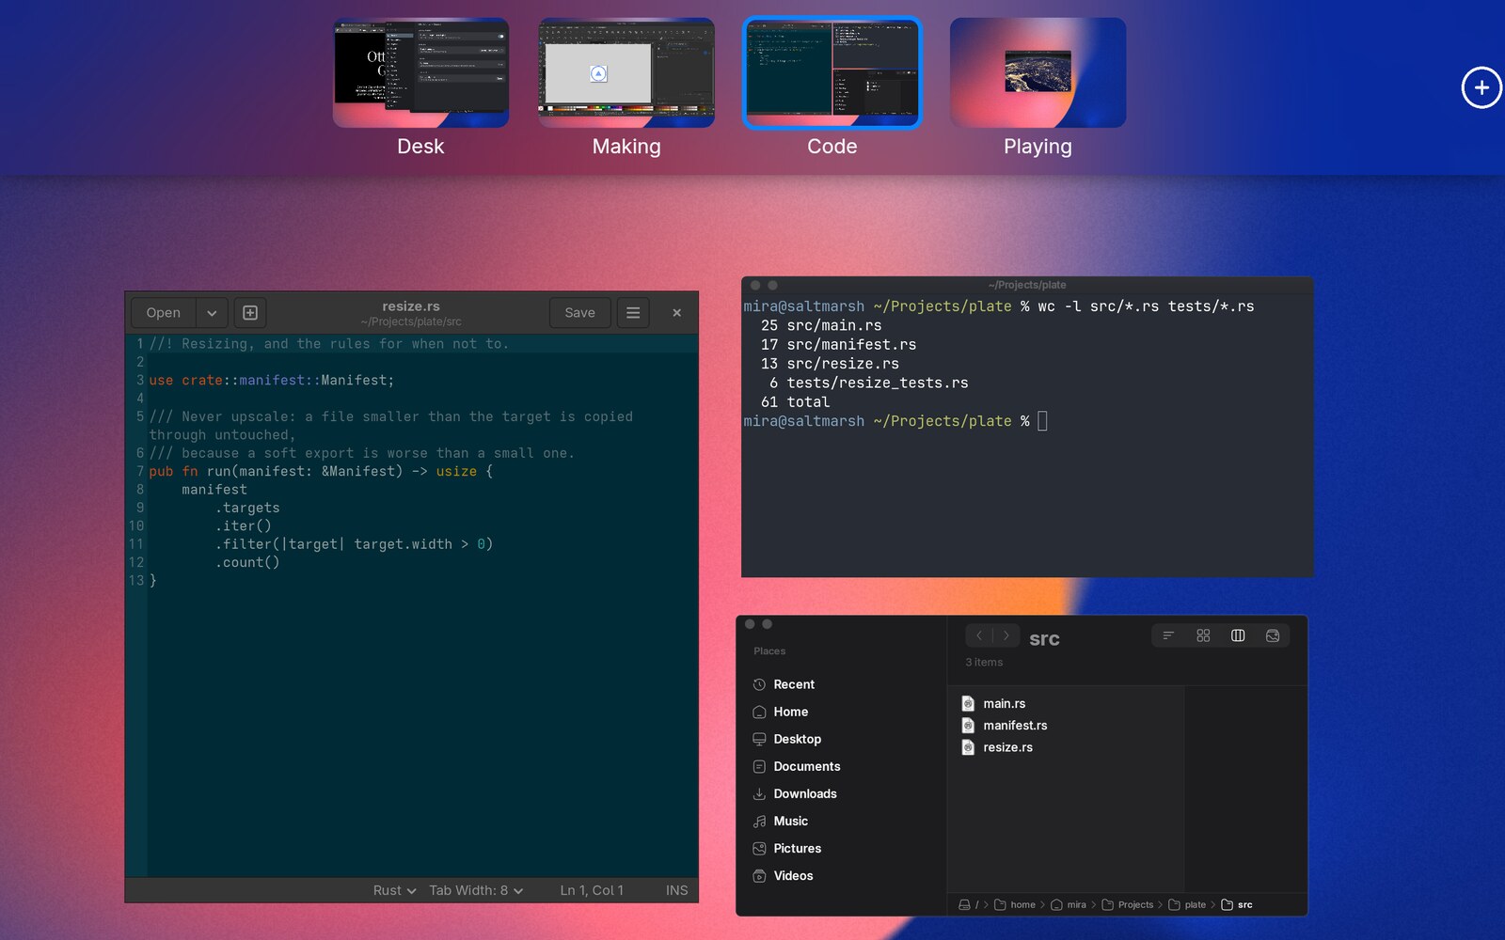
Task: Click line 7 'pub fn run' in editor
Action: [x=321, y=471]
